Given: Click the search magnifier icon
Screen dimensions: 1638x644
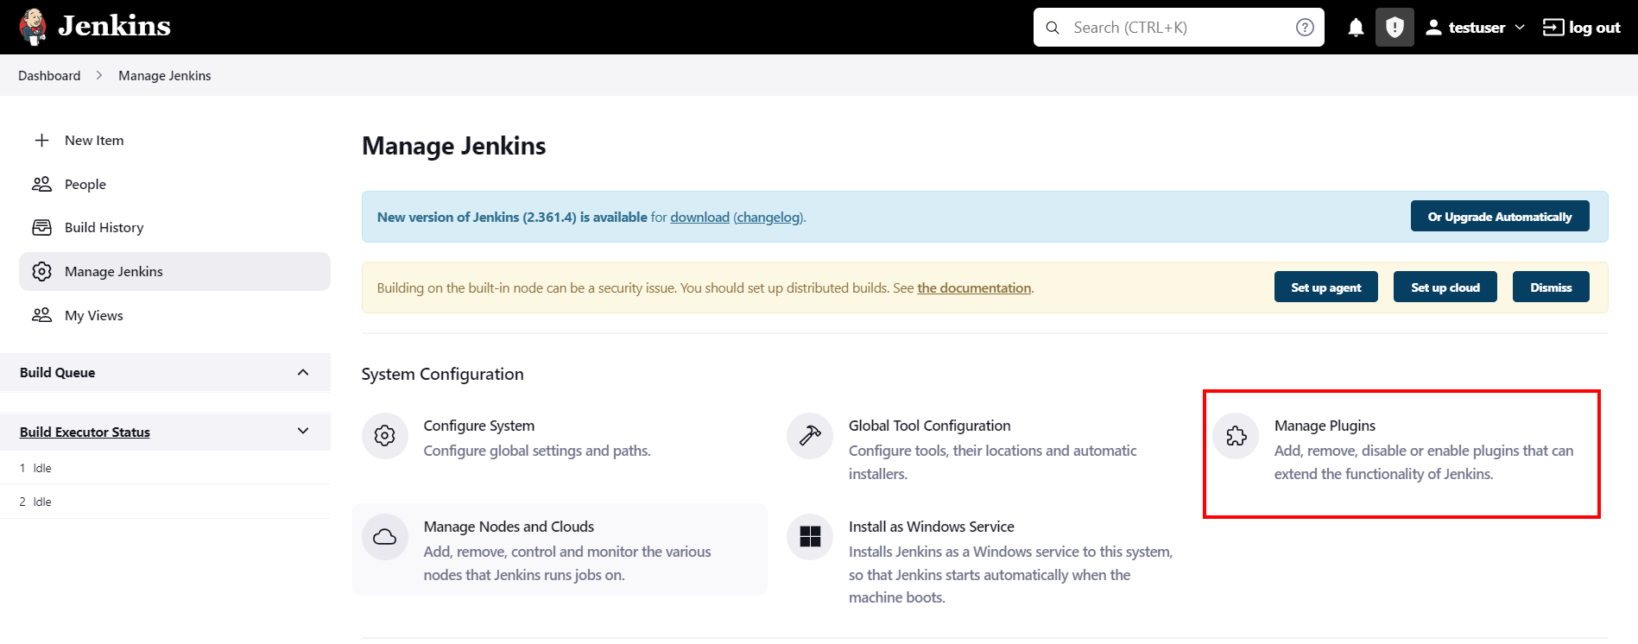Looking at the screenshot, I should click(x=1053, y=28).
